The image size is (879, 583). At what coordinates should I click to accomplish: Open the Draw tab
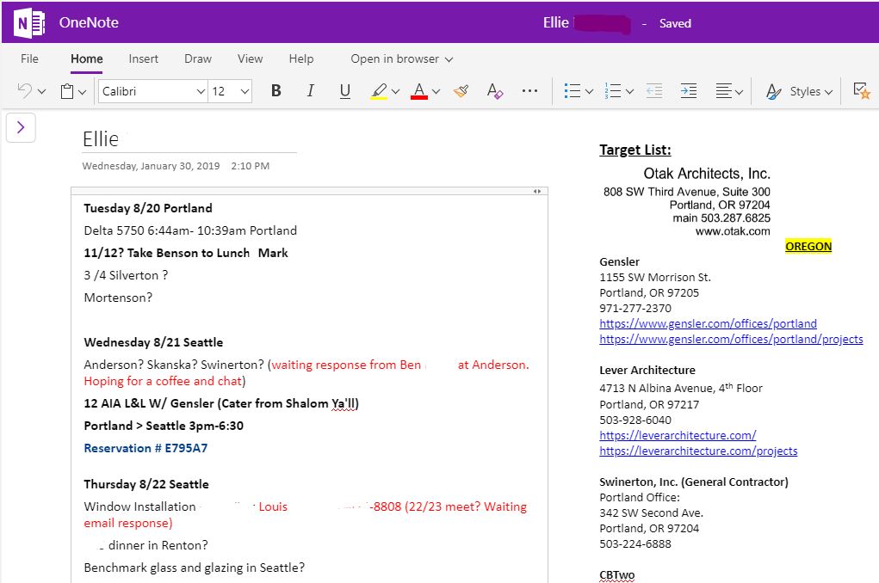click(x=197, y=58)
